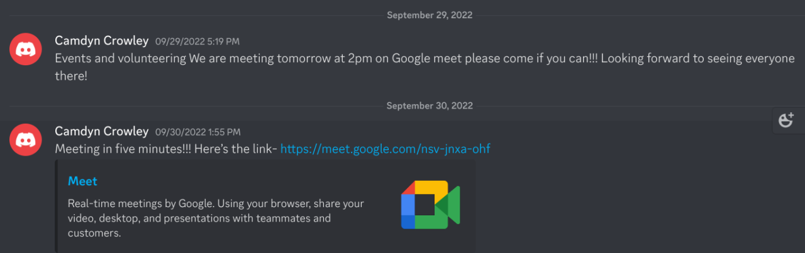Open the meet.google.com/nsv-jnxa-ohf link
The width and height of the screenshot is (805, 253).
[x=385, y=149]
